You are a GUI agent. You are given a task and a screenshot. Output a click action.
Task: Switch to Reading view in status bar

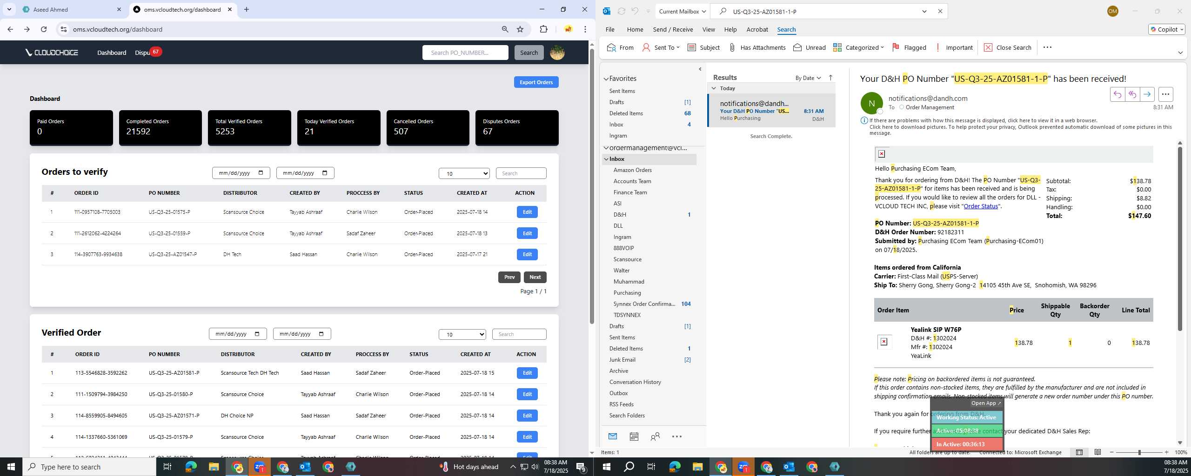1097,452
